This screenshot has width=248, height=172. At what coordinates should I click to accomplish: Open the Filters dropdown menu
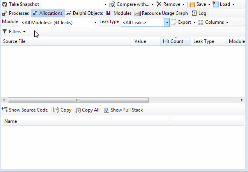pos(14,32)
